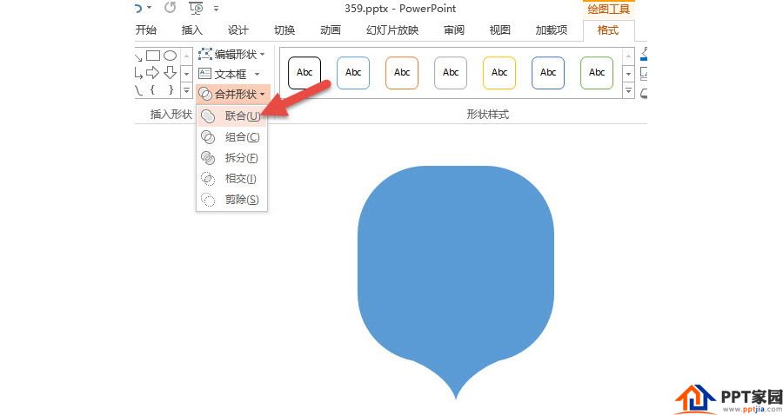Choose 剪除(S) subtract from merge menu
783x415 pixels.
231,200
